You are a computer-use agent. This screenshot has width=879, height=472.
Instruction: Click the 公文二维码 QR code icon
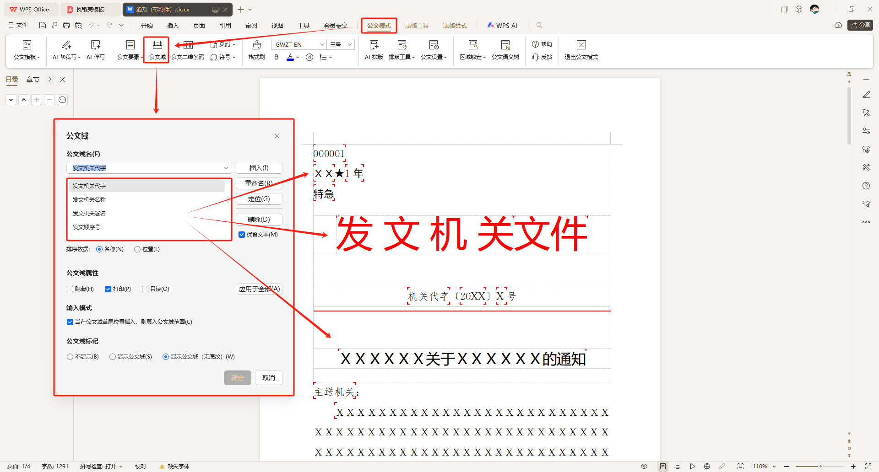click(188, 49)
